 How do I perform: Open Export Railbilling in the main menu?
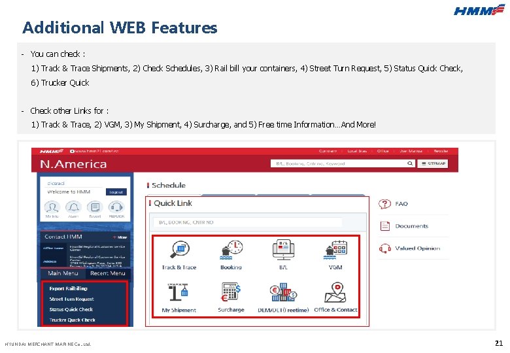68,288
